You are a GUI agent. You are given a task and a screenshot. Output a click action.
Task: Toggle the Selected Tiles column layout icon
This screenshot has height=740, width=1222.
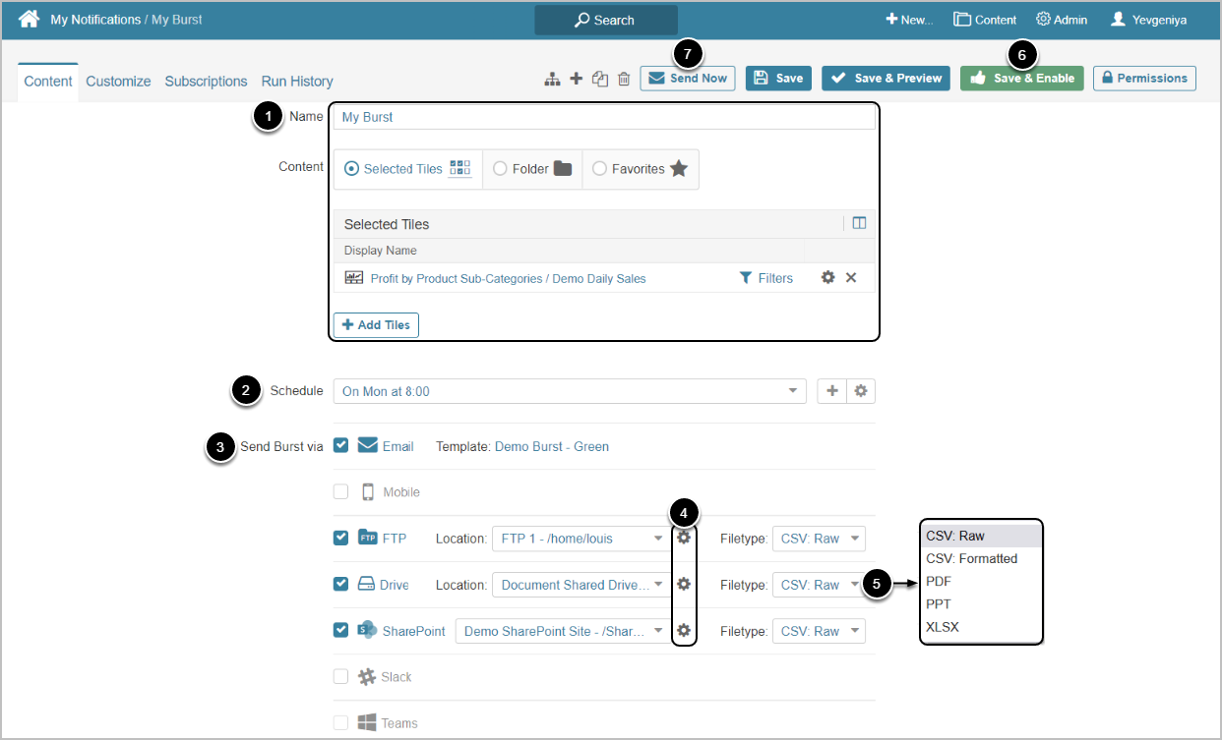click(x=859, y=223)
